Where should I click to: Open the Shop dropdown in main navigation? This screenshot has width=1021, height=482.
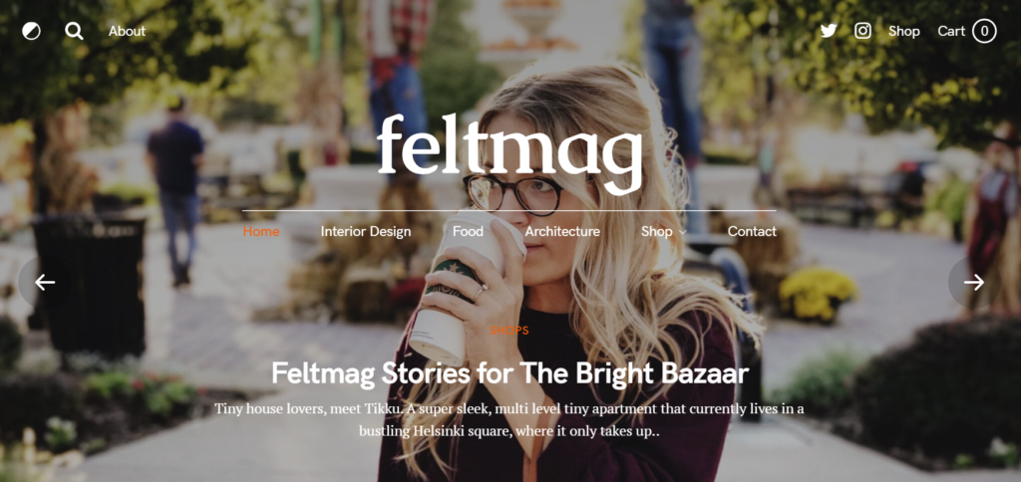(x=657, y=232)
